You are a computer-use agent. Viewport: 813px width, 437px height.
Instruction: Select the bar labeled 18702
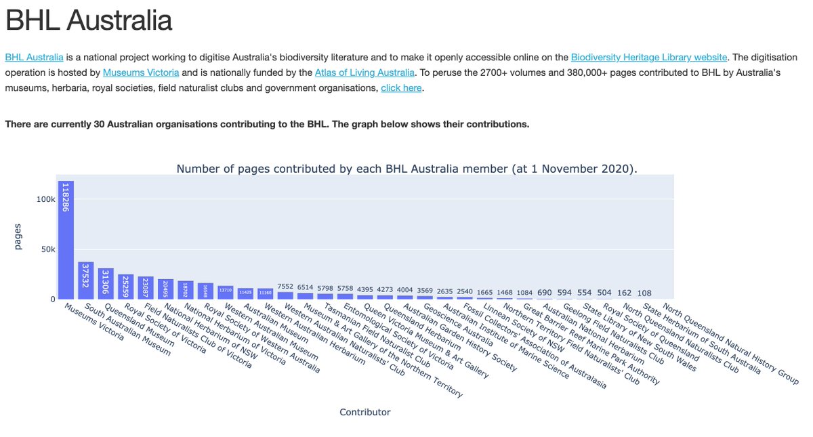[186, 290]
